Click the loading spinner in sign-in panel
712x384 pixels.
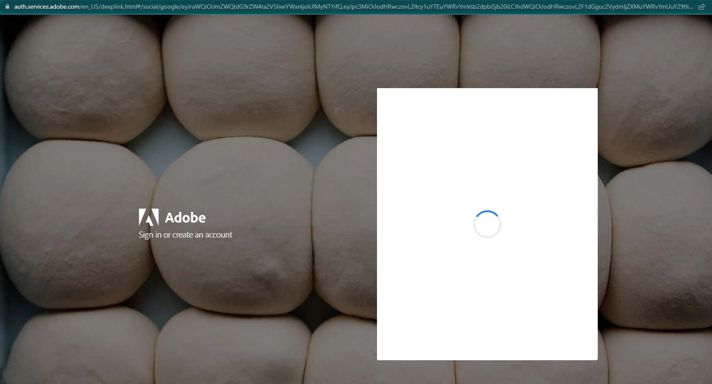click(x=487, y=224)
